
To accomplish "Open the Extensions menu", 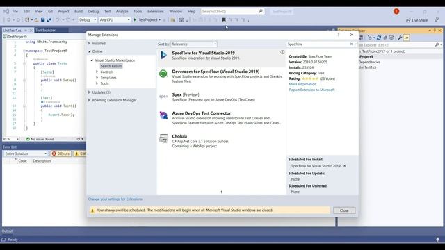I will click(156, 11).
